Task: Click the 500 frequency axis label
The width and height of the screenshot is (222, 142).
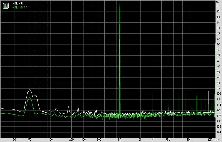Action: coord(99,140)
